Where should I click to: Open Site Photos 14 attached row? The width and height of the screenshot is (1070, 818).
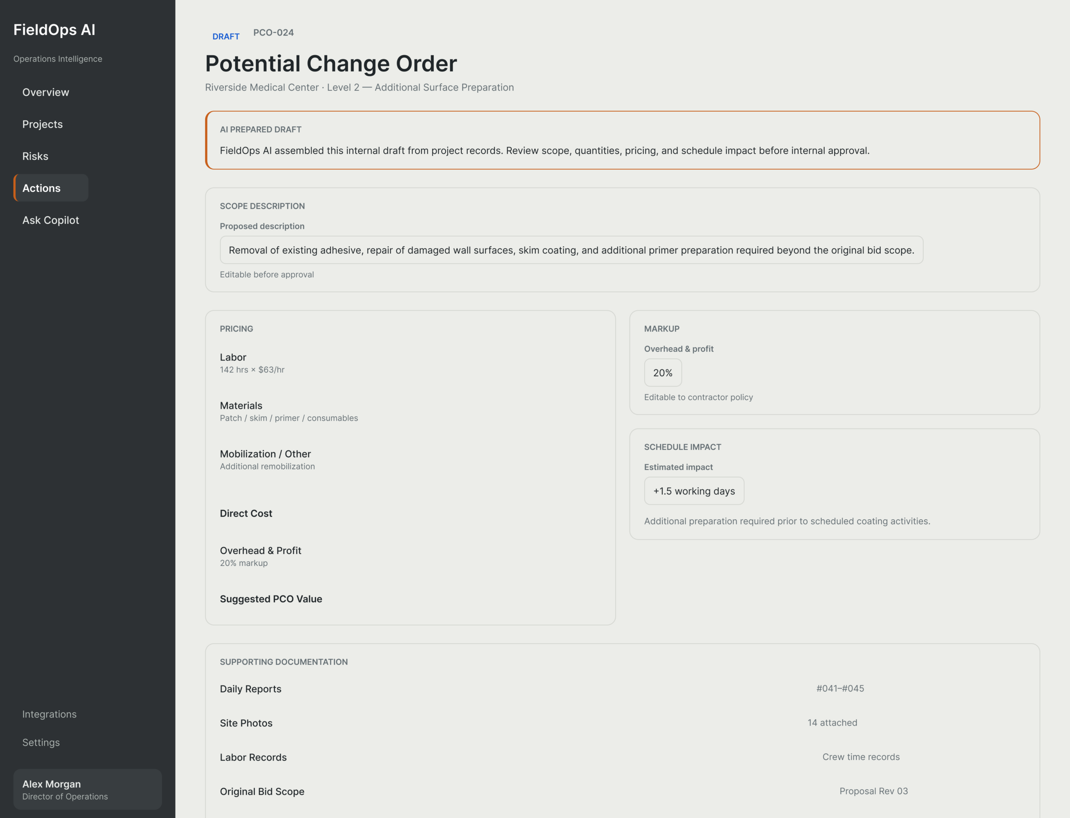pyautogui.click(x=622, y=723)
